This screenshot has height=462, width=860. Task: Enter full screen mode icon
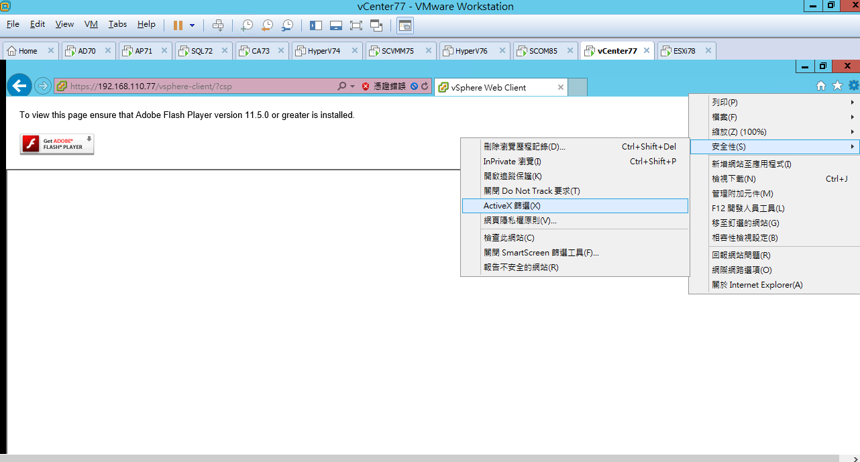point(356,25)
